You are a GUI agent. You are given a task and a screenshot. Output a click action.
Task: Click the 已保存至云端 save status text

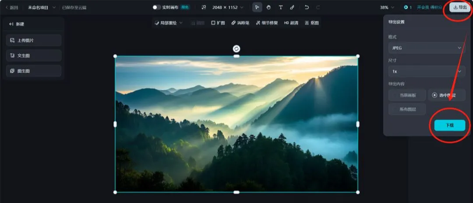point(74,7)
